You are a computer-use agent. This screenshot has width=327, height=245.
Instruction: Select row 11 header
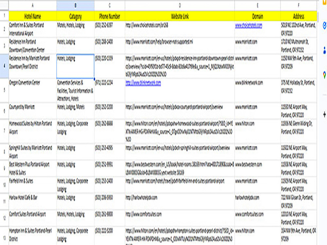coord(4,202)
